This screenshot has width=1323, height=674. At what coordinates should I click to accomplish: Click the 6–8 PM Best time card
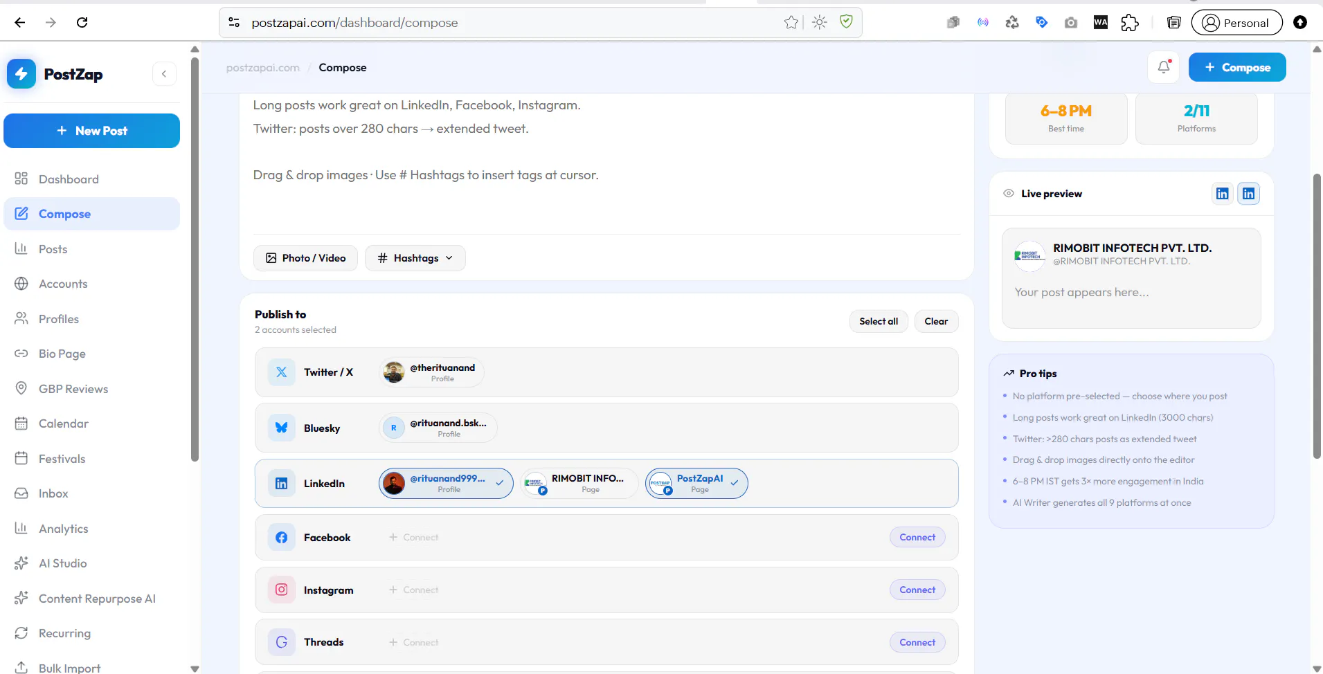point(1066,118)
